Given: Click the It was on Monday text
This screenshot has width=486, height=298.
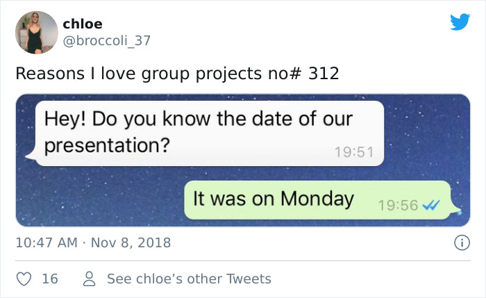Looking at the screenshot, I should 274,199.
